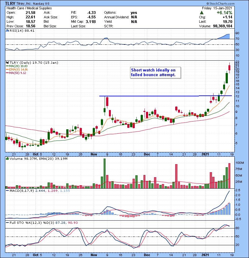This screenshot has width=249, height=258.
Task: Click the Chg value +1.14
Action: coord(228,17)
